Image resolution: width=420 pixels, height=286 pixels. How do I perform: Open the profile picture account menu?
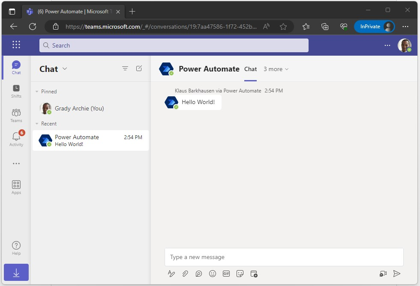(x=405, y=45)
